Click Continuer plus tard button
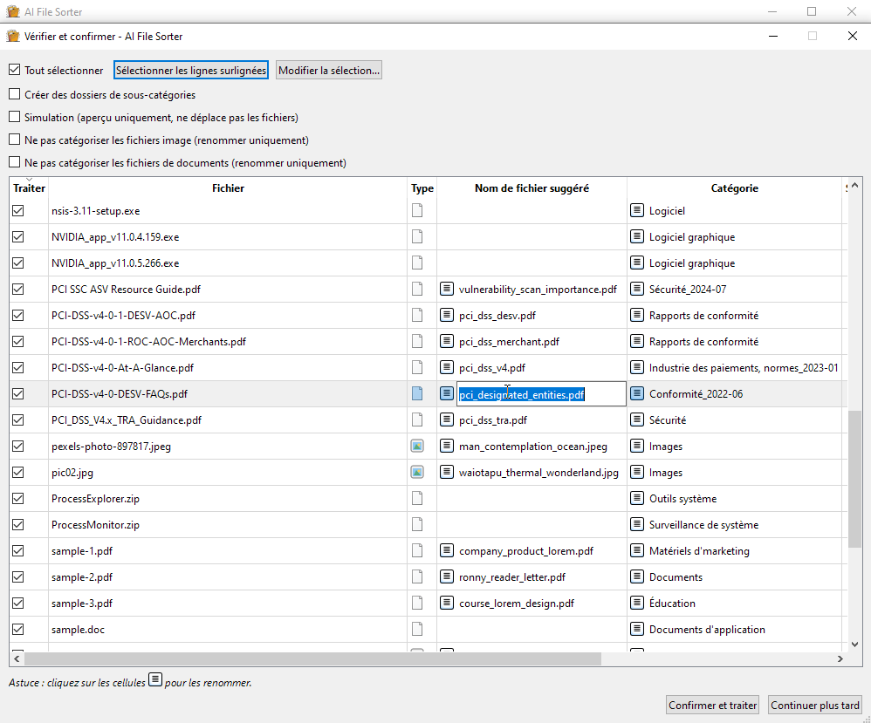Screen dimensions: 871x723 point(815,706)
